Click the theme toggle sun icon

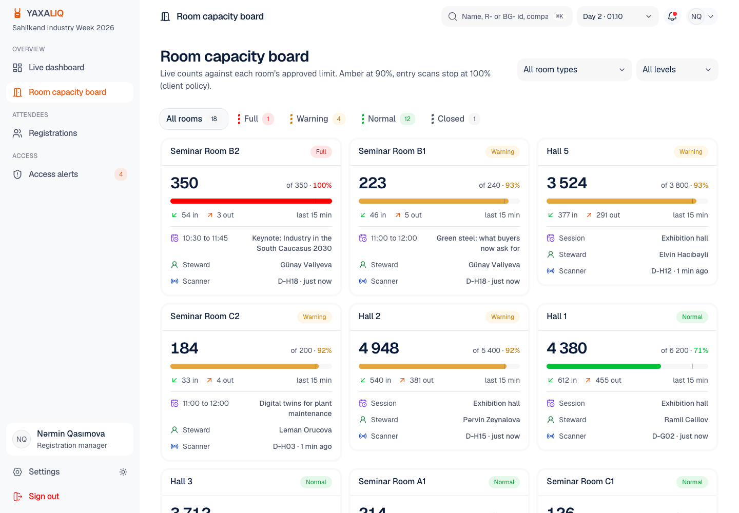[x=123, y=472]
